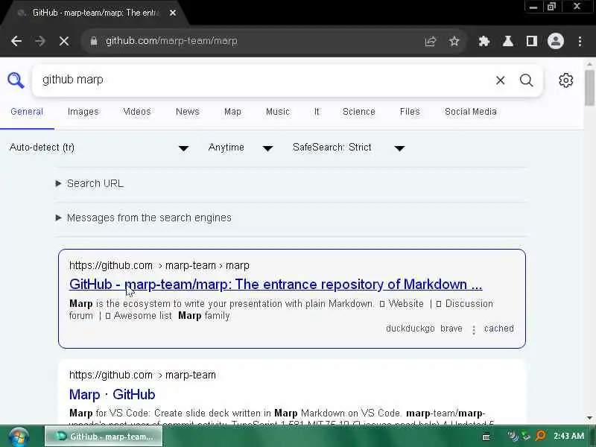Switch to the Videos tab
Viewport: 596px width, 447px height.
[x=137, y=112]
